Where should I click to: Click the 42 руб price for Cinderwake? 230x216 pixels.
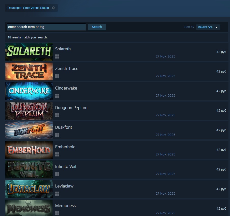coord(221,91)
